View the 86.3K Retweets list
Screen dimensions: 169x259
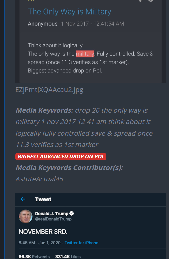pyautogui.click(x=34, y=257)
